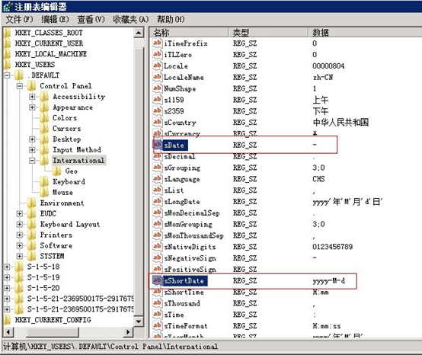Viewport: 422px width, 355px height.
Task: Expand the Keyboard Layout key
Action: [x=19, y=224]
